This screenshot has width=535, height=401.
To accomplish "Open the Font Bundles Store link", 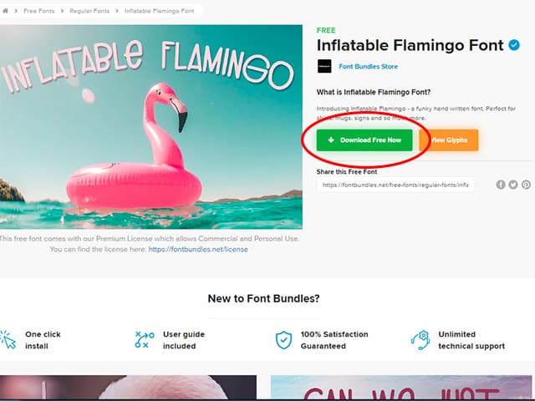I will 368,67.
